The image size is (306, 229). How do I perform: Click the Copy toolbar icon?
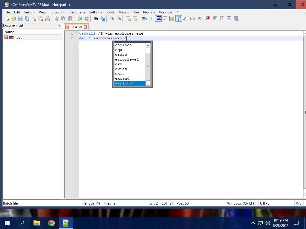point(64,18)
